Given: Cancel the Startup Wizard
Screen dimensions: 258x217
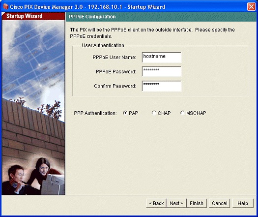Looking at the screenshot, I should tap(219, 203).
